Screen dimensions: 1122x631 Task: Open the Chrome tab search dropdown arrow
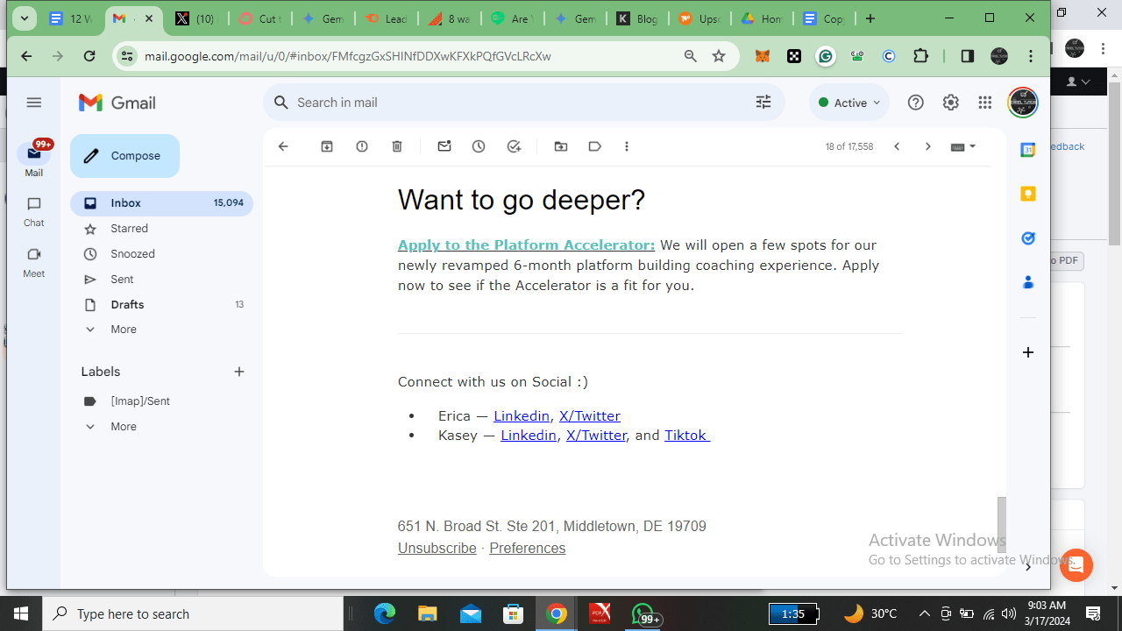coord(25,18)
